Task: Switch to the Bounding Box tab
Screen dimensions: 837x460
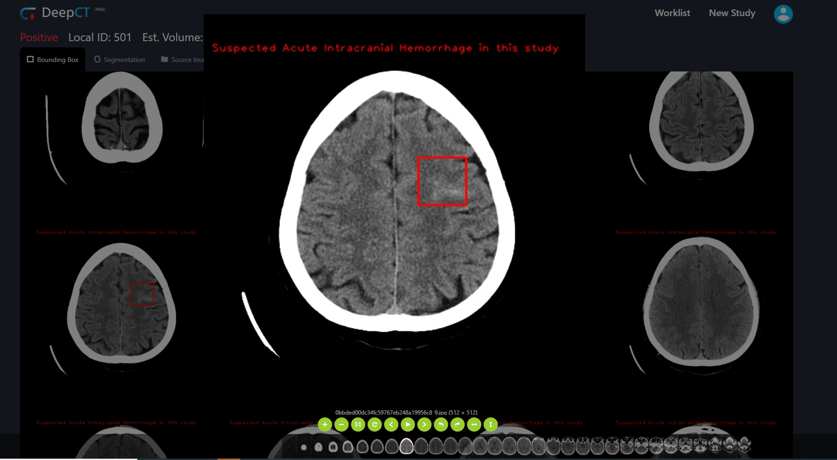Action: [x=53, y=60]
